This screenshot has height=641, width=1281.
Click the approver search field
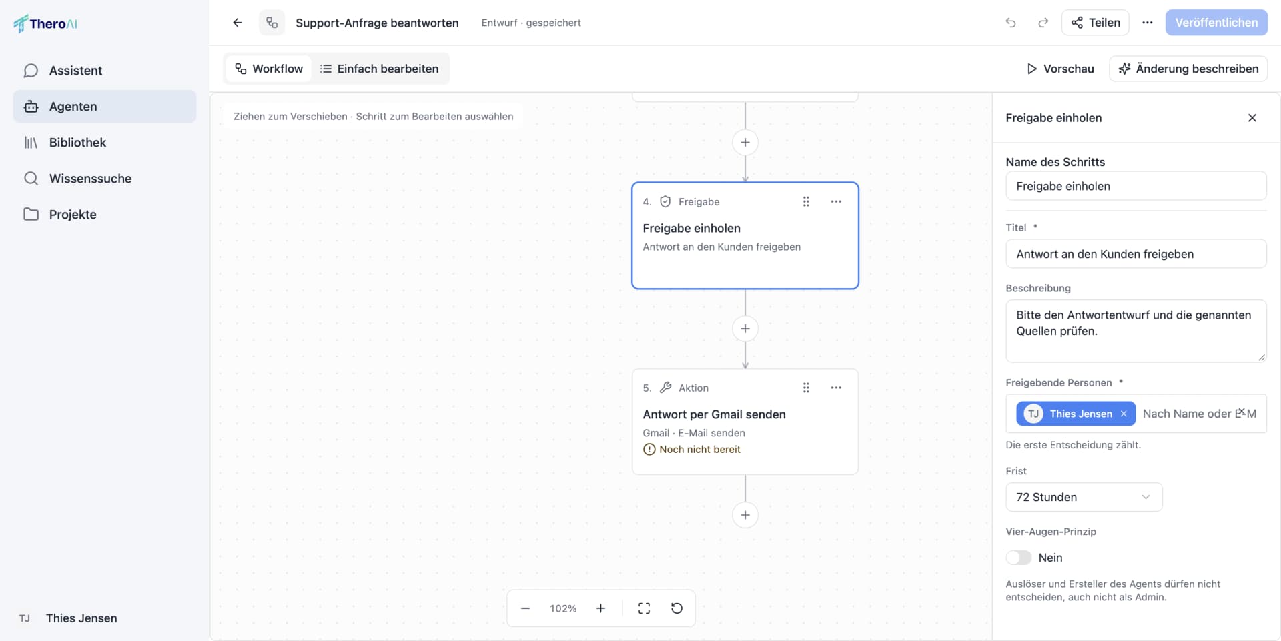(x=1199, y=414)
